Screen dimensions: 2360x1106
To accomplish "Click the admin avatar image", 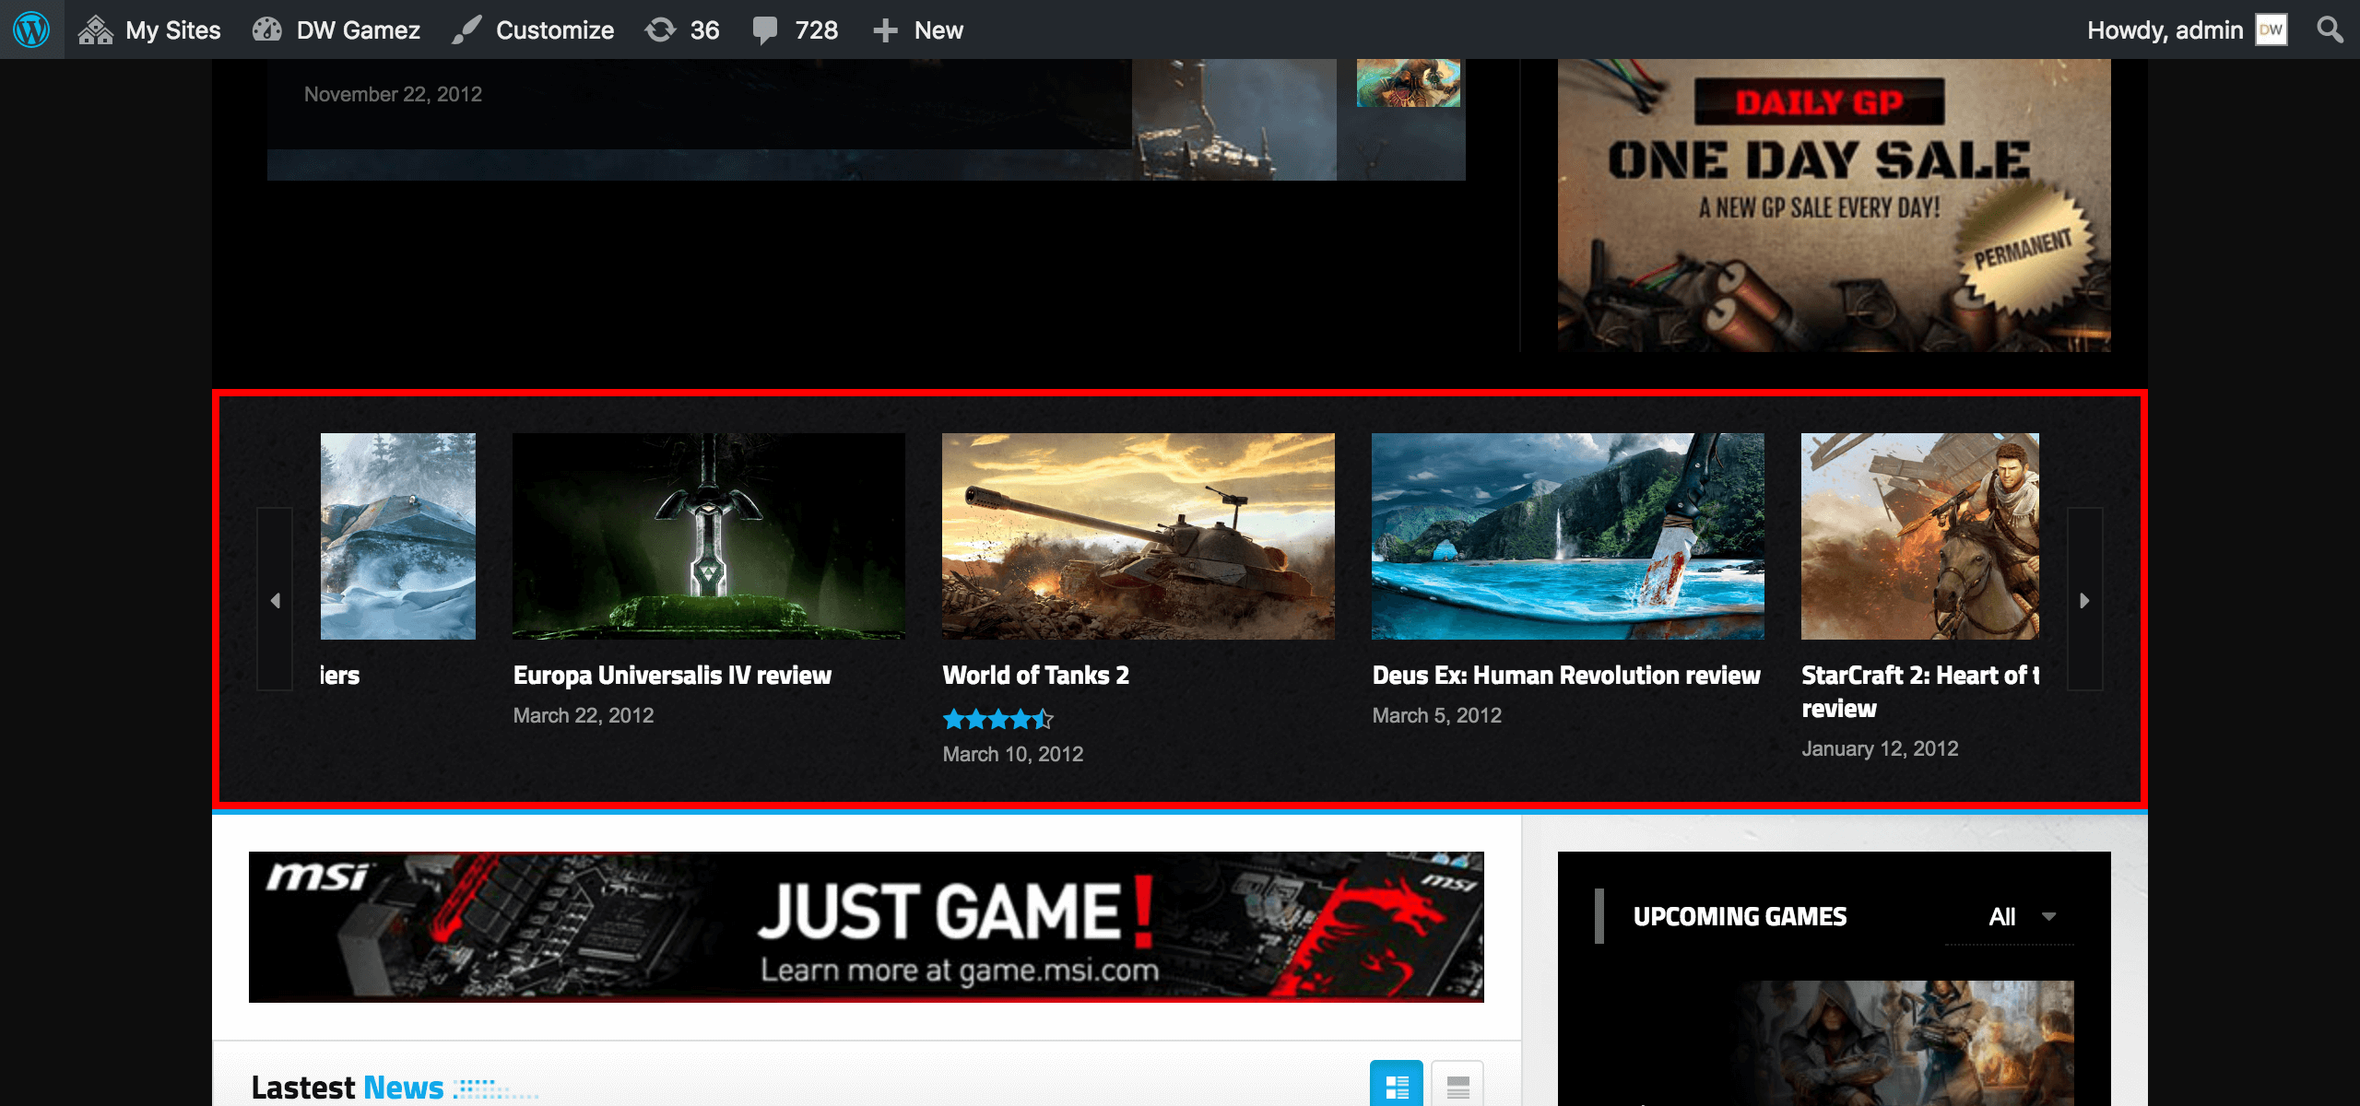I will click(2271, 29).
